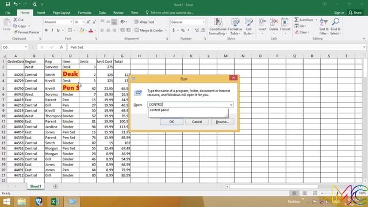Open Conditional Formatting menu
This screenshot has width=368, height=207.
[217, 26]
